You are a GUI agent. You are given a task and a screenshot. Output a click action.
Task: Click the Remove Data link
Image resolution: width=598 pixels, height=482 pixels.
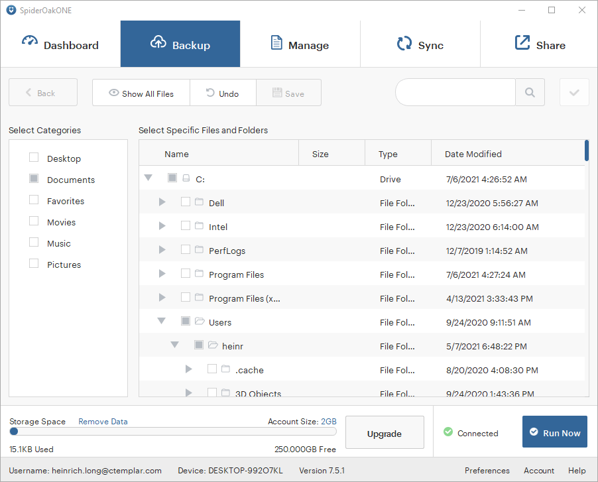(103, 422)
